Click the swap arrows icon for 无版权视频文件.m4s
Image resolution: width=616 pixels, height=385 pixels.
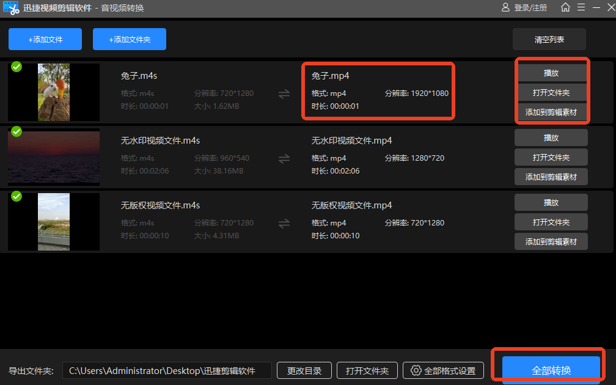pos(284,222)
